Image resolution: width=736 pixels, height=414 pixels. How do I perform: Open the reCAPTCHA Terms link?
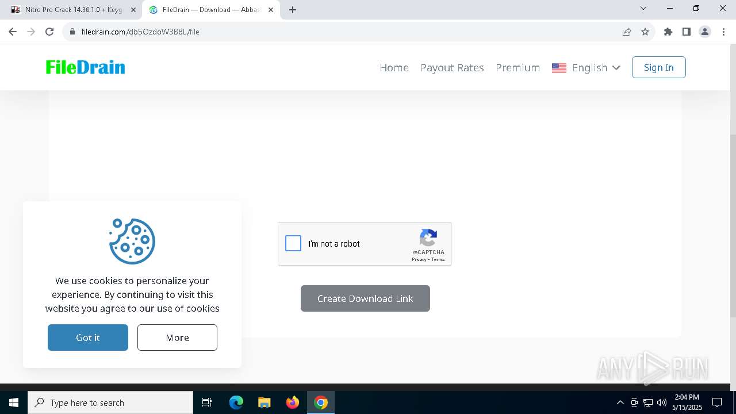click(x=438, y=259)
